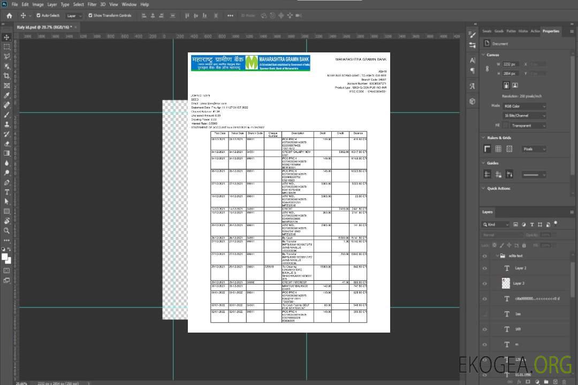
Task: Open the Glyphs panel icon
Action: [x=473, y=86]
